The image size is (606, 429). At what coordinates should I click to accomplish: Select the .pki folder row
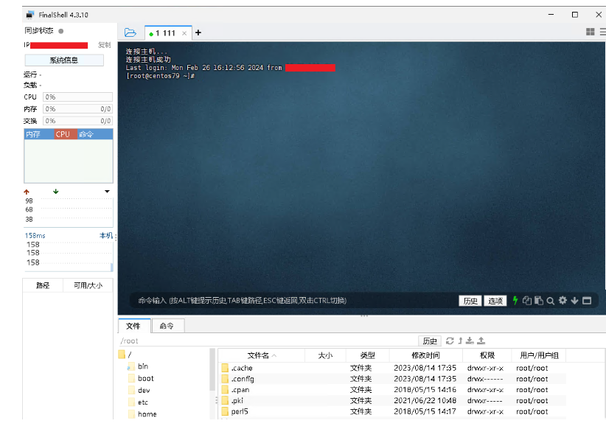point(392,400)
